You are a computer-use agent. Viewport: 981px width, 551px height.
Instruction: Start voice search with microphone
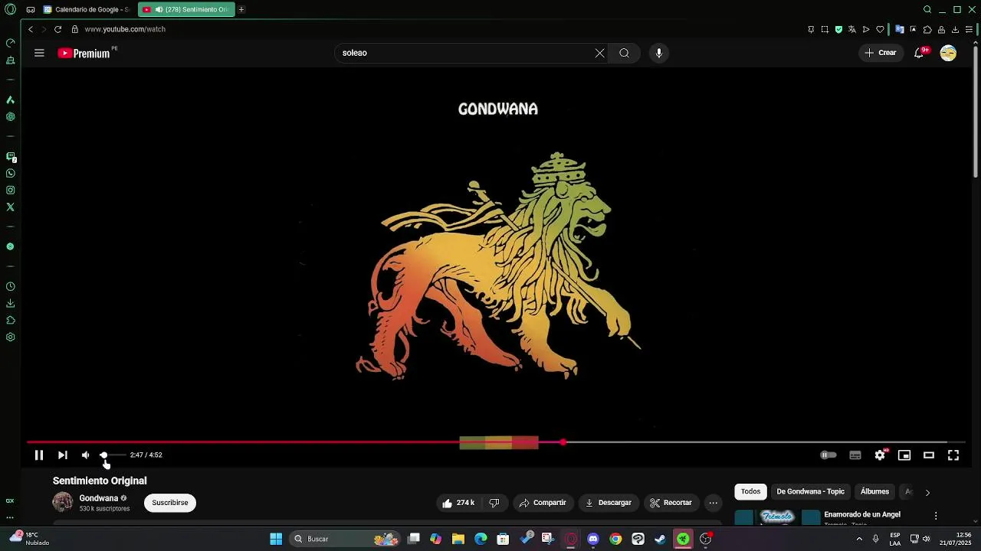pyautogui.click(x=659, y=53)
